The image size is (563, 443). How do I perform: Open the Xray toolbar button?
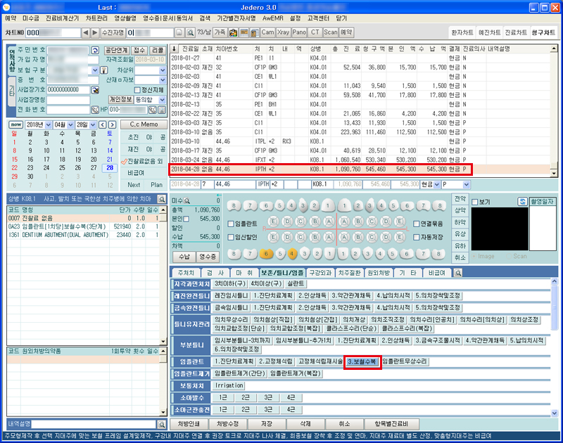coord(284,32)
